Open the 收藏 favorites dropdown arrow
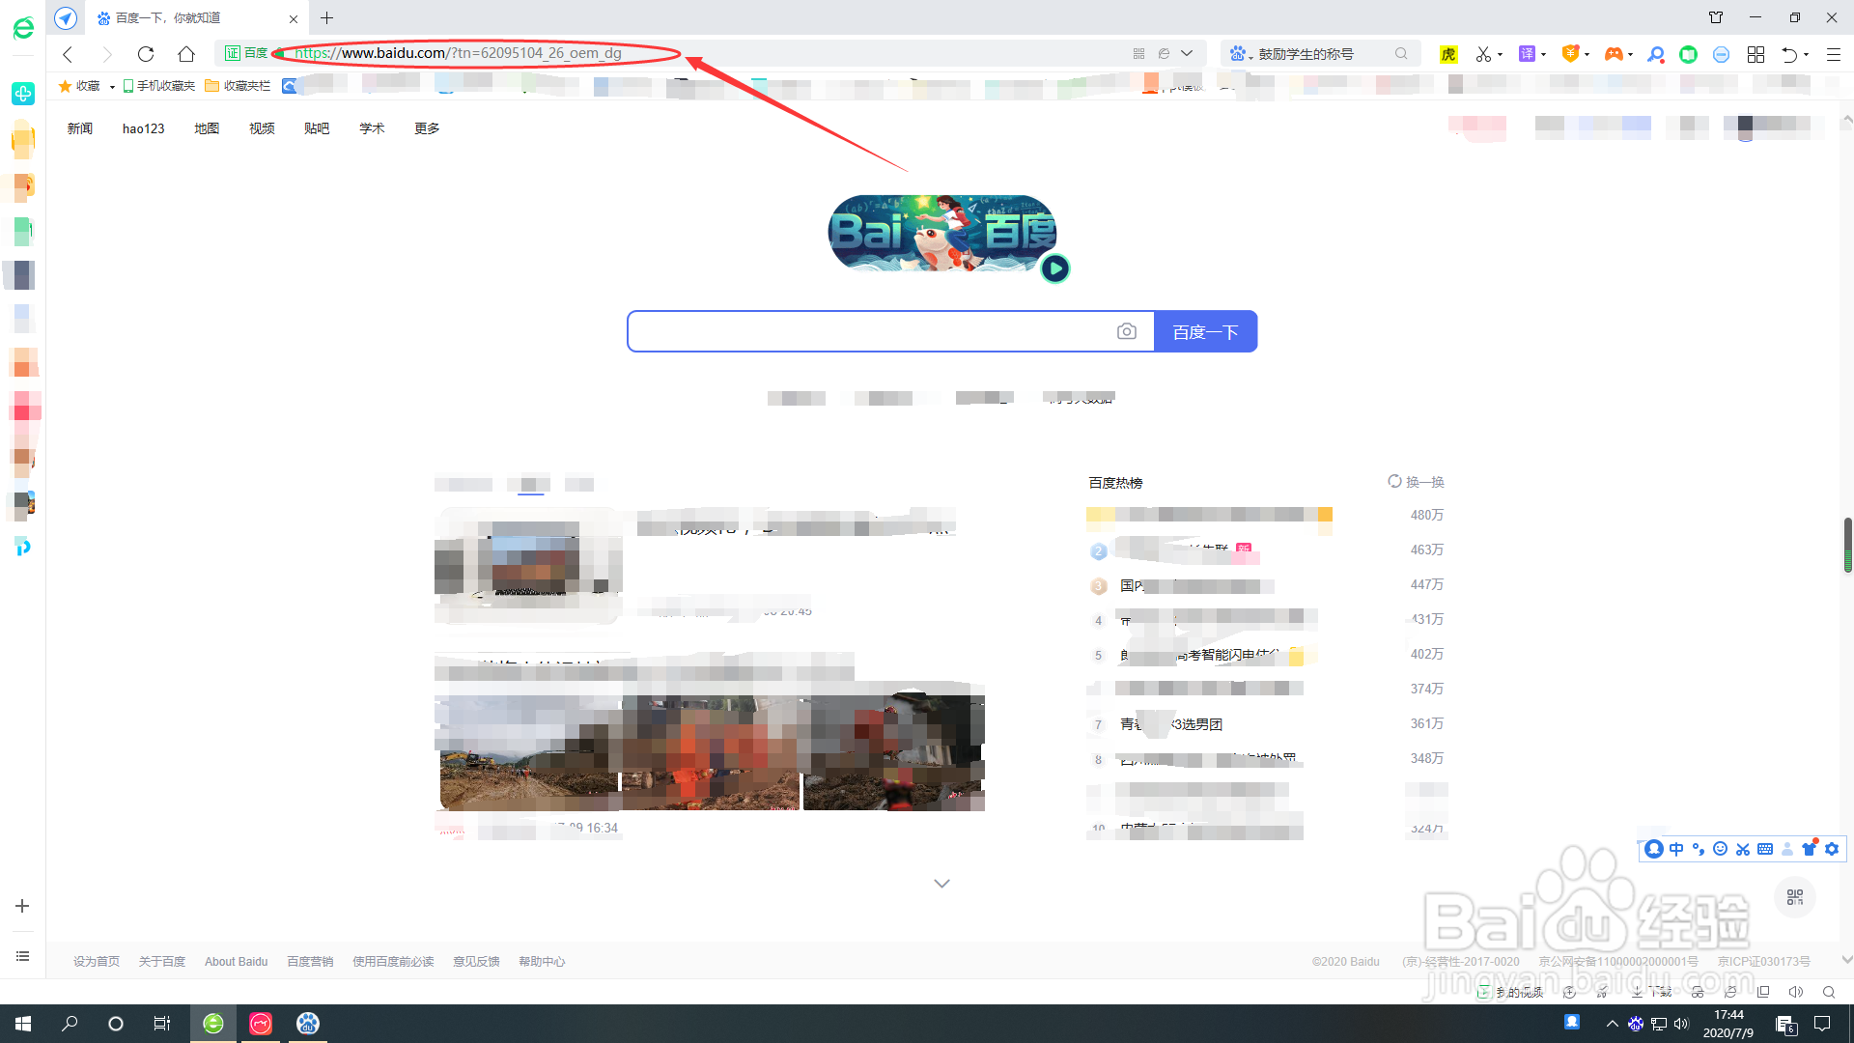This screenshot has height=1043, width=1854. (112, 87)
